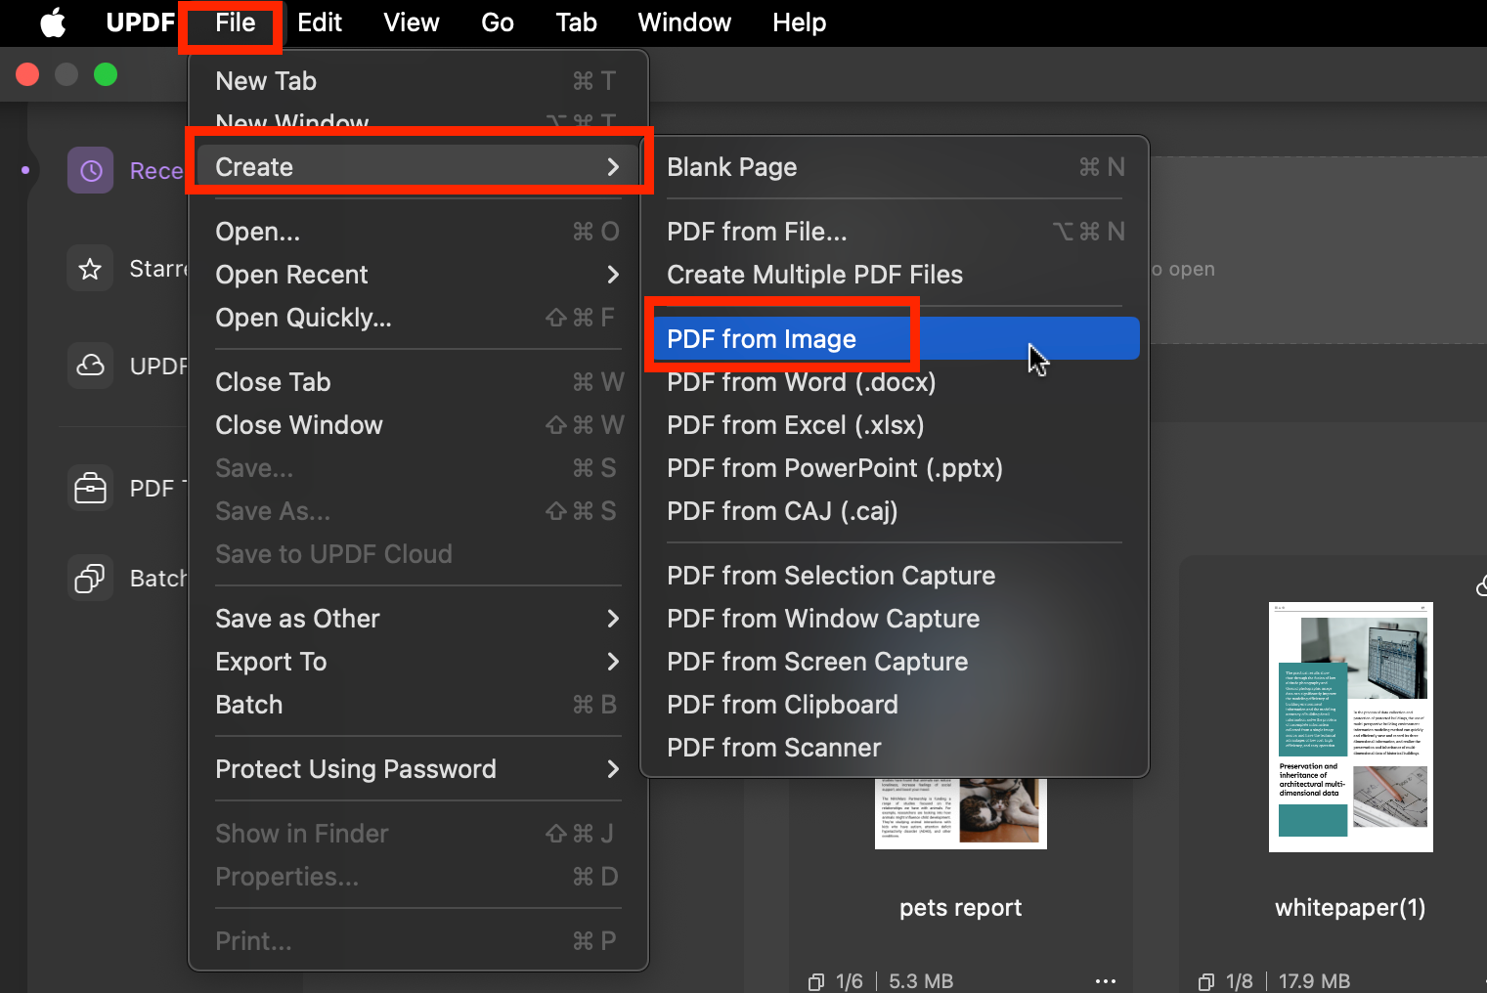Screen dimensions: 1487x993
Task: Open UPDF Cloud via cloud sidebar icon
Action: (x=90, y=366)
